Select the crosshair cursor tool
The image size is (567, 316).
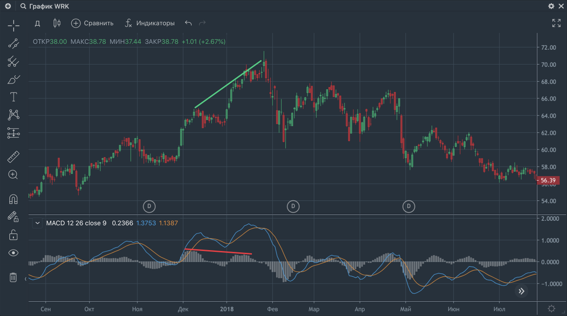(x=14, y=25)
